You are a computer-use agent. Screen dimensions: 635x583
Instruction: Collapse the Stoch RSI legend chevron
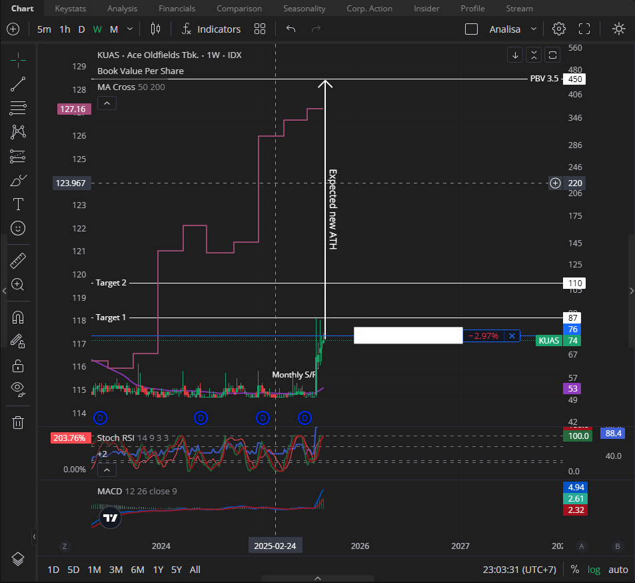107,470
